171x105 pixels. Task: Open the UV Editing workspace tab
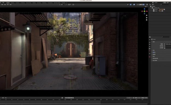(23, 3)
